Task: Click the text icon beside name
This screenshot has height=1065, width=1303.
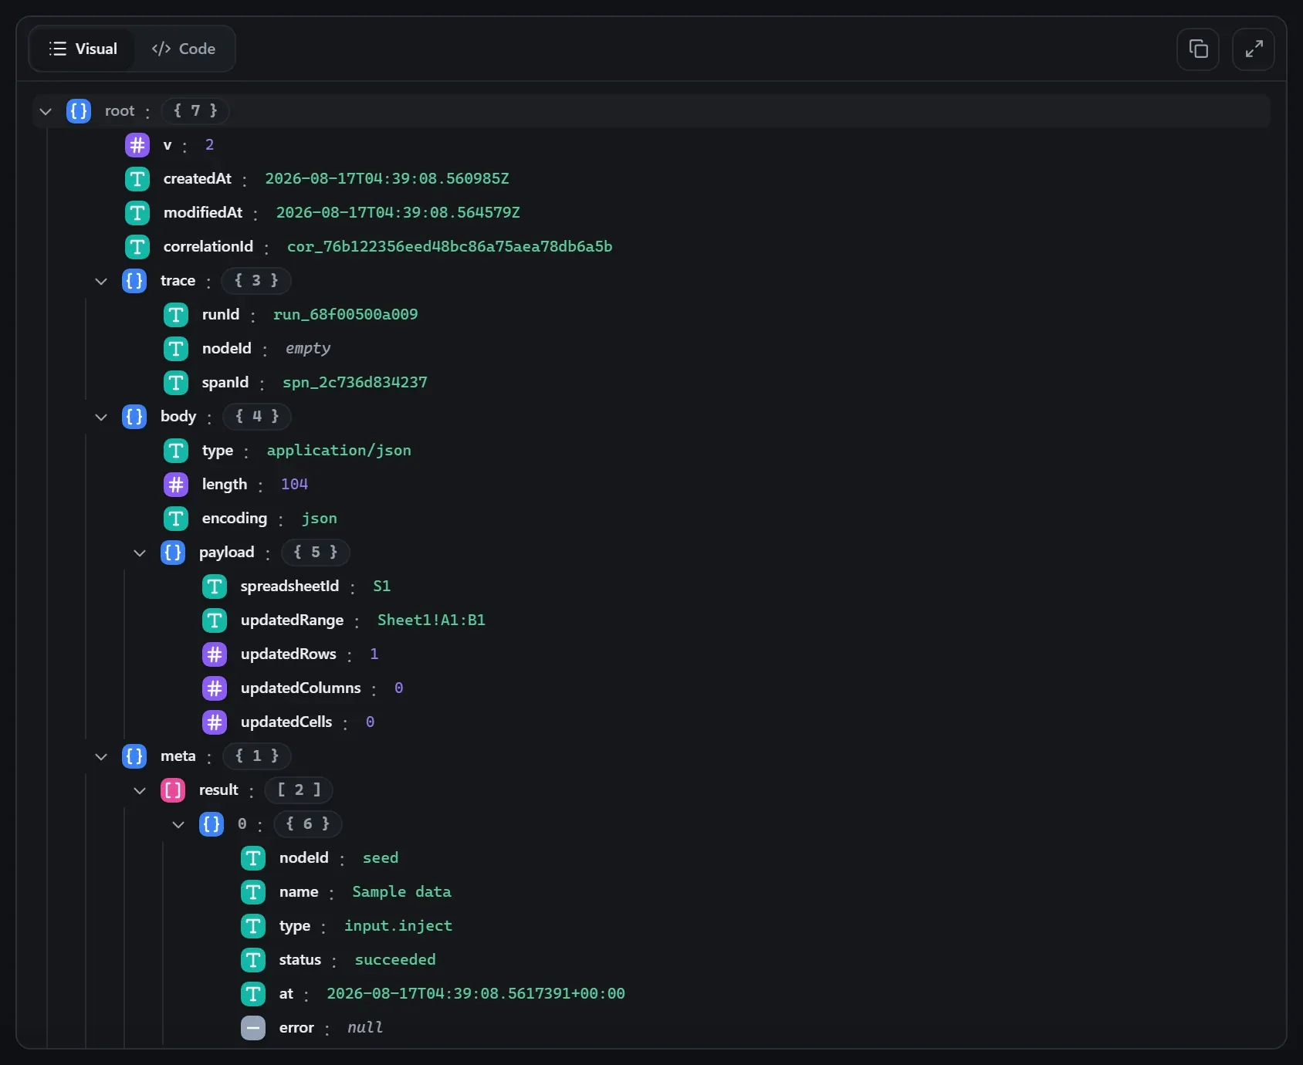Action: 253,892
